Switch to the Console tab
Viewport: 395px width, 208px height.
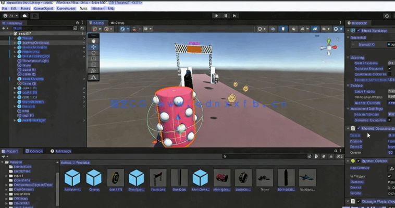pos(34,151)
